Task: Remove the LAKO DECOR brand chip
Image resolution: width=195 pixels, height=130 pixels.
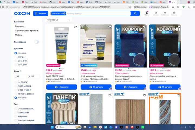Action: click(64, 14)
